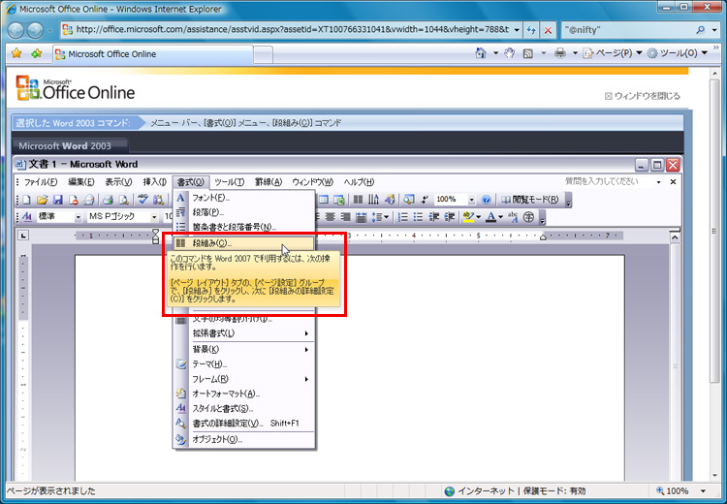Click the Print printer icon in Word toolbar

coord(108,200)
